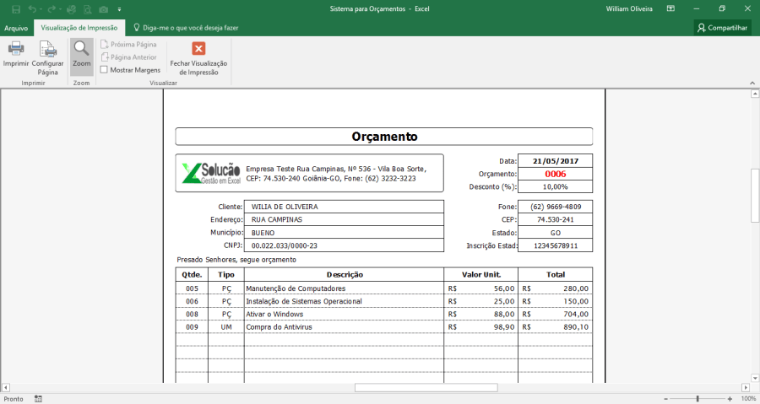
Task: Click horizontal scrollbar left arrow
Action: (6, 387)
